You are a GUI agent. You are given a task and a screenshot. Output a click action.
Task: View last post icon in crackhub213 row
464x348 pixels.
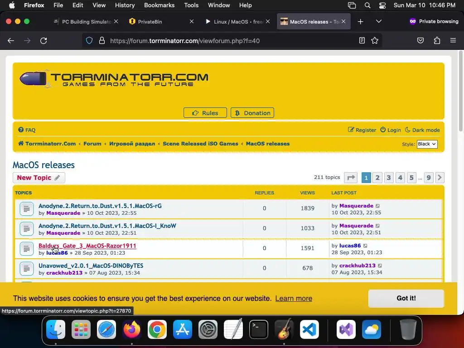380,266
